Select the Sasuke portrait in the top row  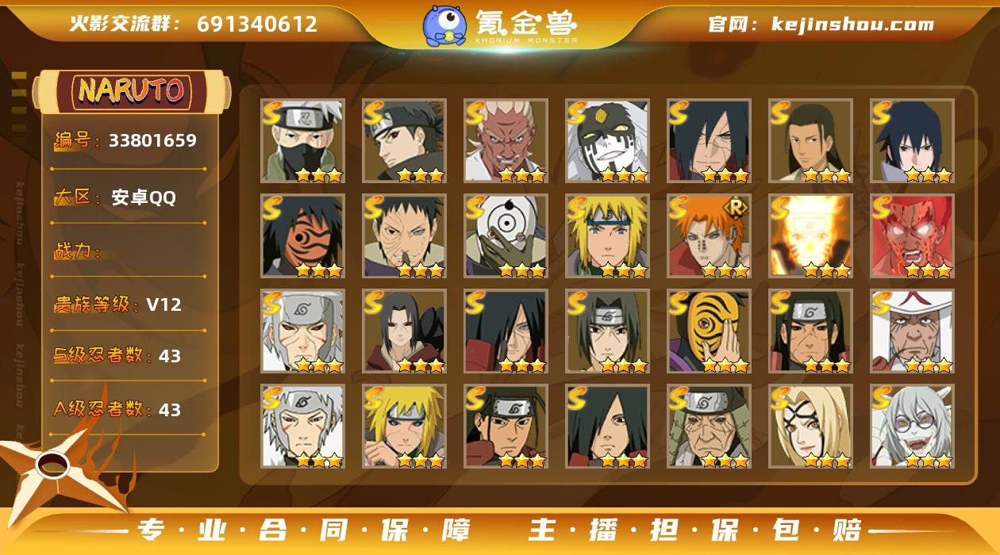click(912, 141)
